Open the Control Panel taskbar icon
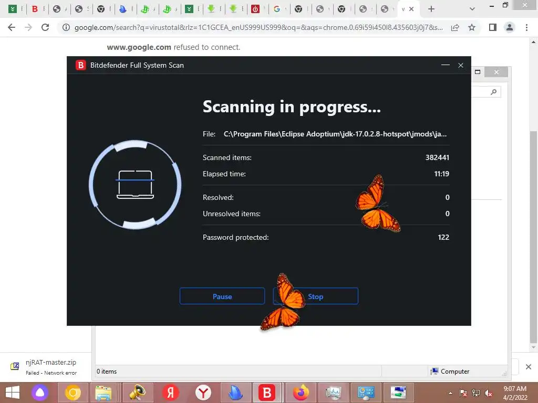Screen dimensions: 538x403 [x=366, y=393]
